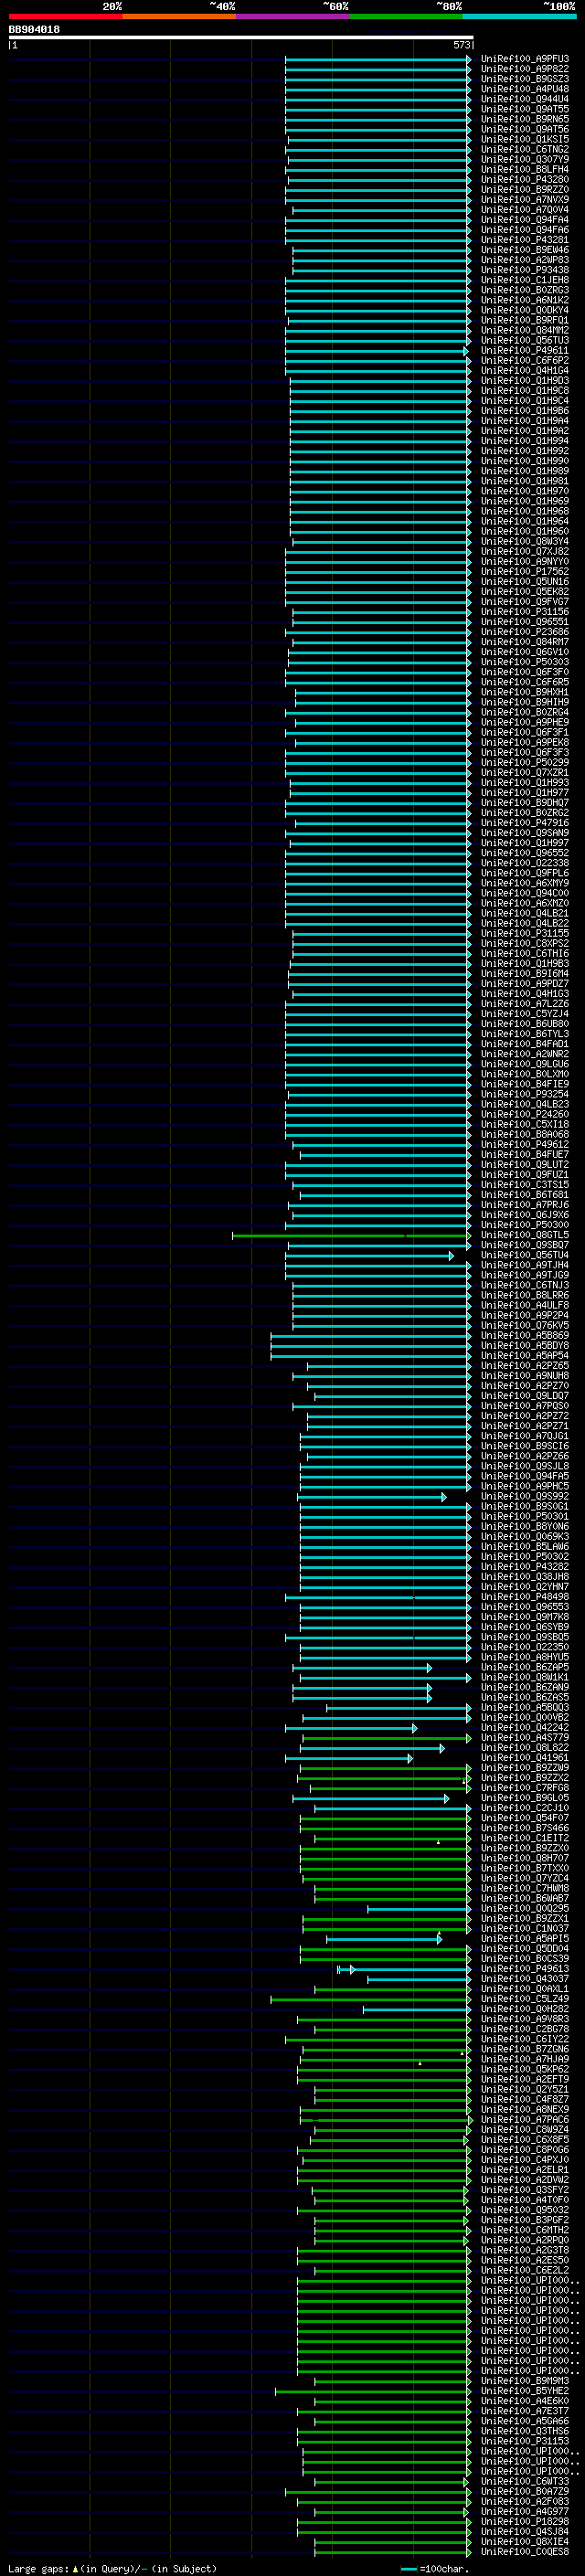Open hit UniRef100_B9GSZ3

point(525,79)
